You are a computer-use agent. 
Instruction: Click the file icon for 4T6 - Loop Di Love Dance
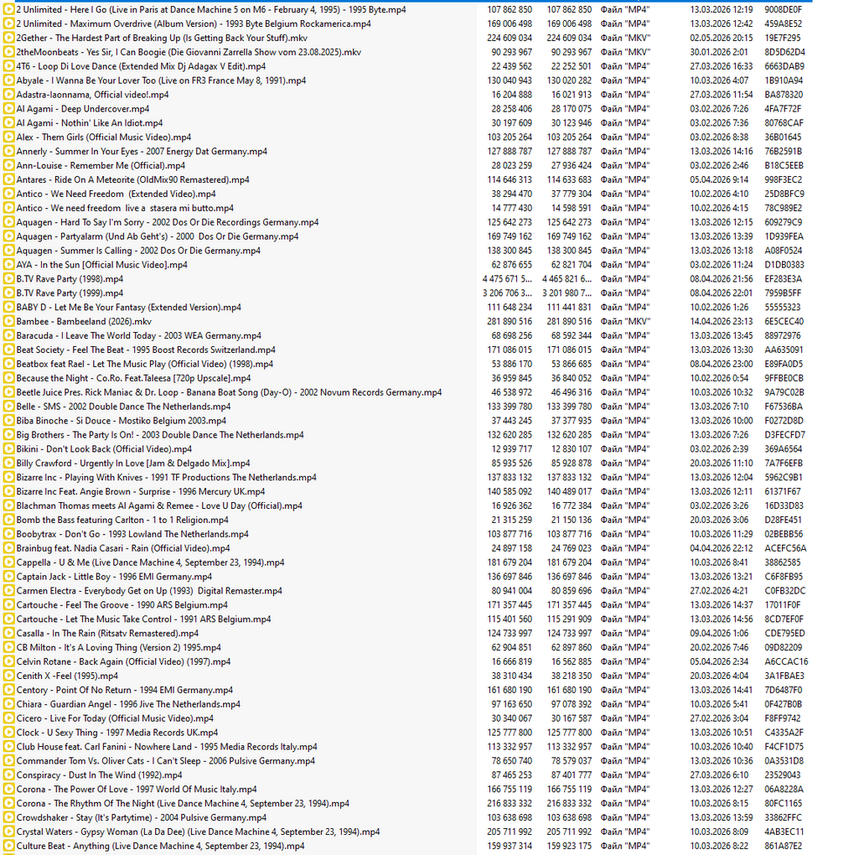coord(8,66)
